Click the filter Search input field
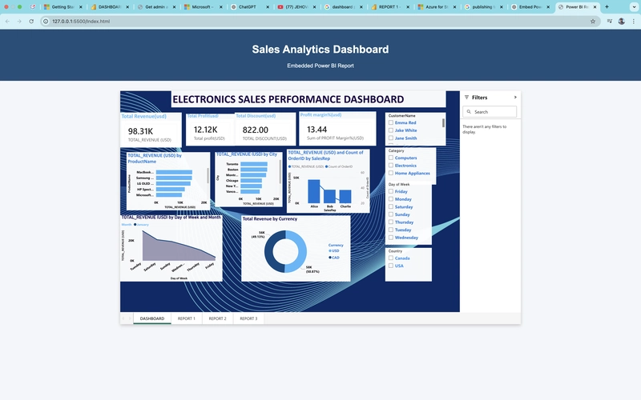641x400 pixels. tap(490, 112)
